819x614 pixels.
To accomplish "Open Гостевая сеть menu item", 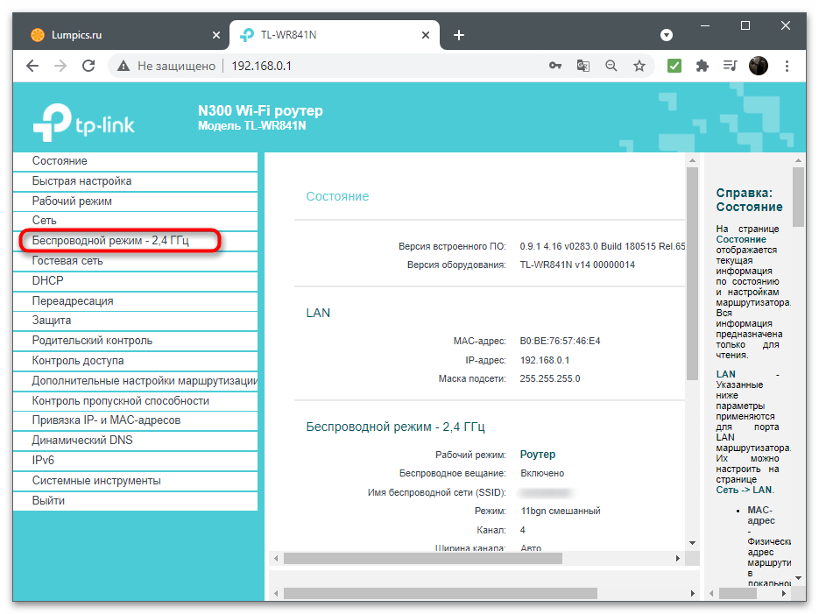I will [135, 260].
